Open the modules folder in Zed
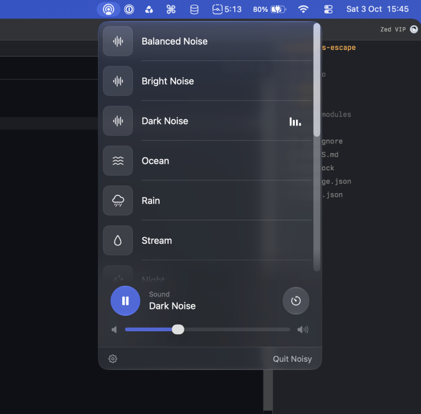 pyautogui.click(x=336, y=115)
